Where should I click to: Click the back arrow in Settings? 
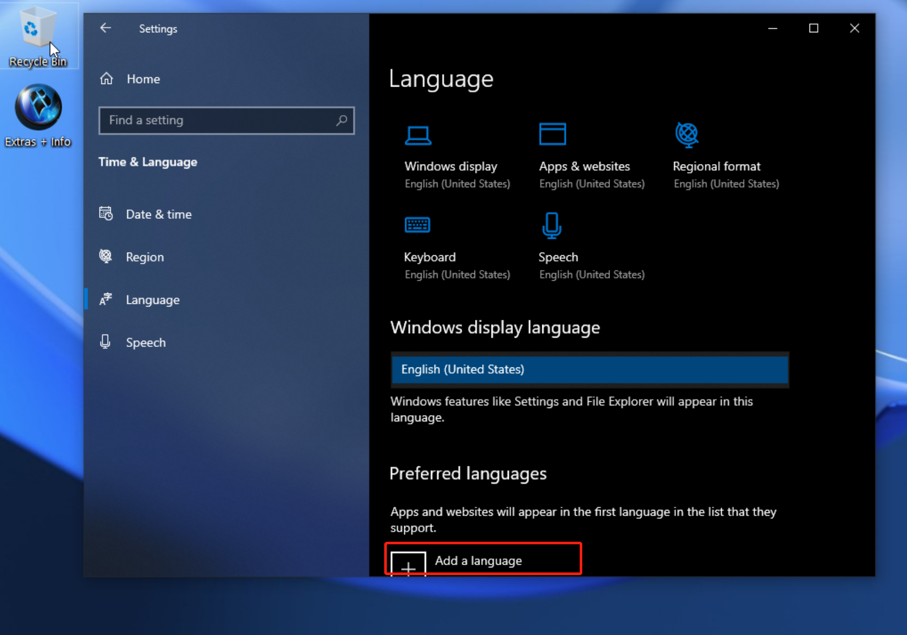(x=106, y=28)
